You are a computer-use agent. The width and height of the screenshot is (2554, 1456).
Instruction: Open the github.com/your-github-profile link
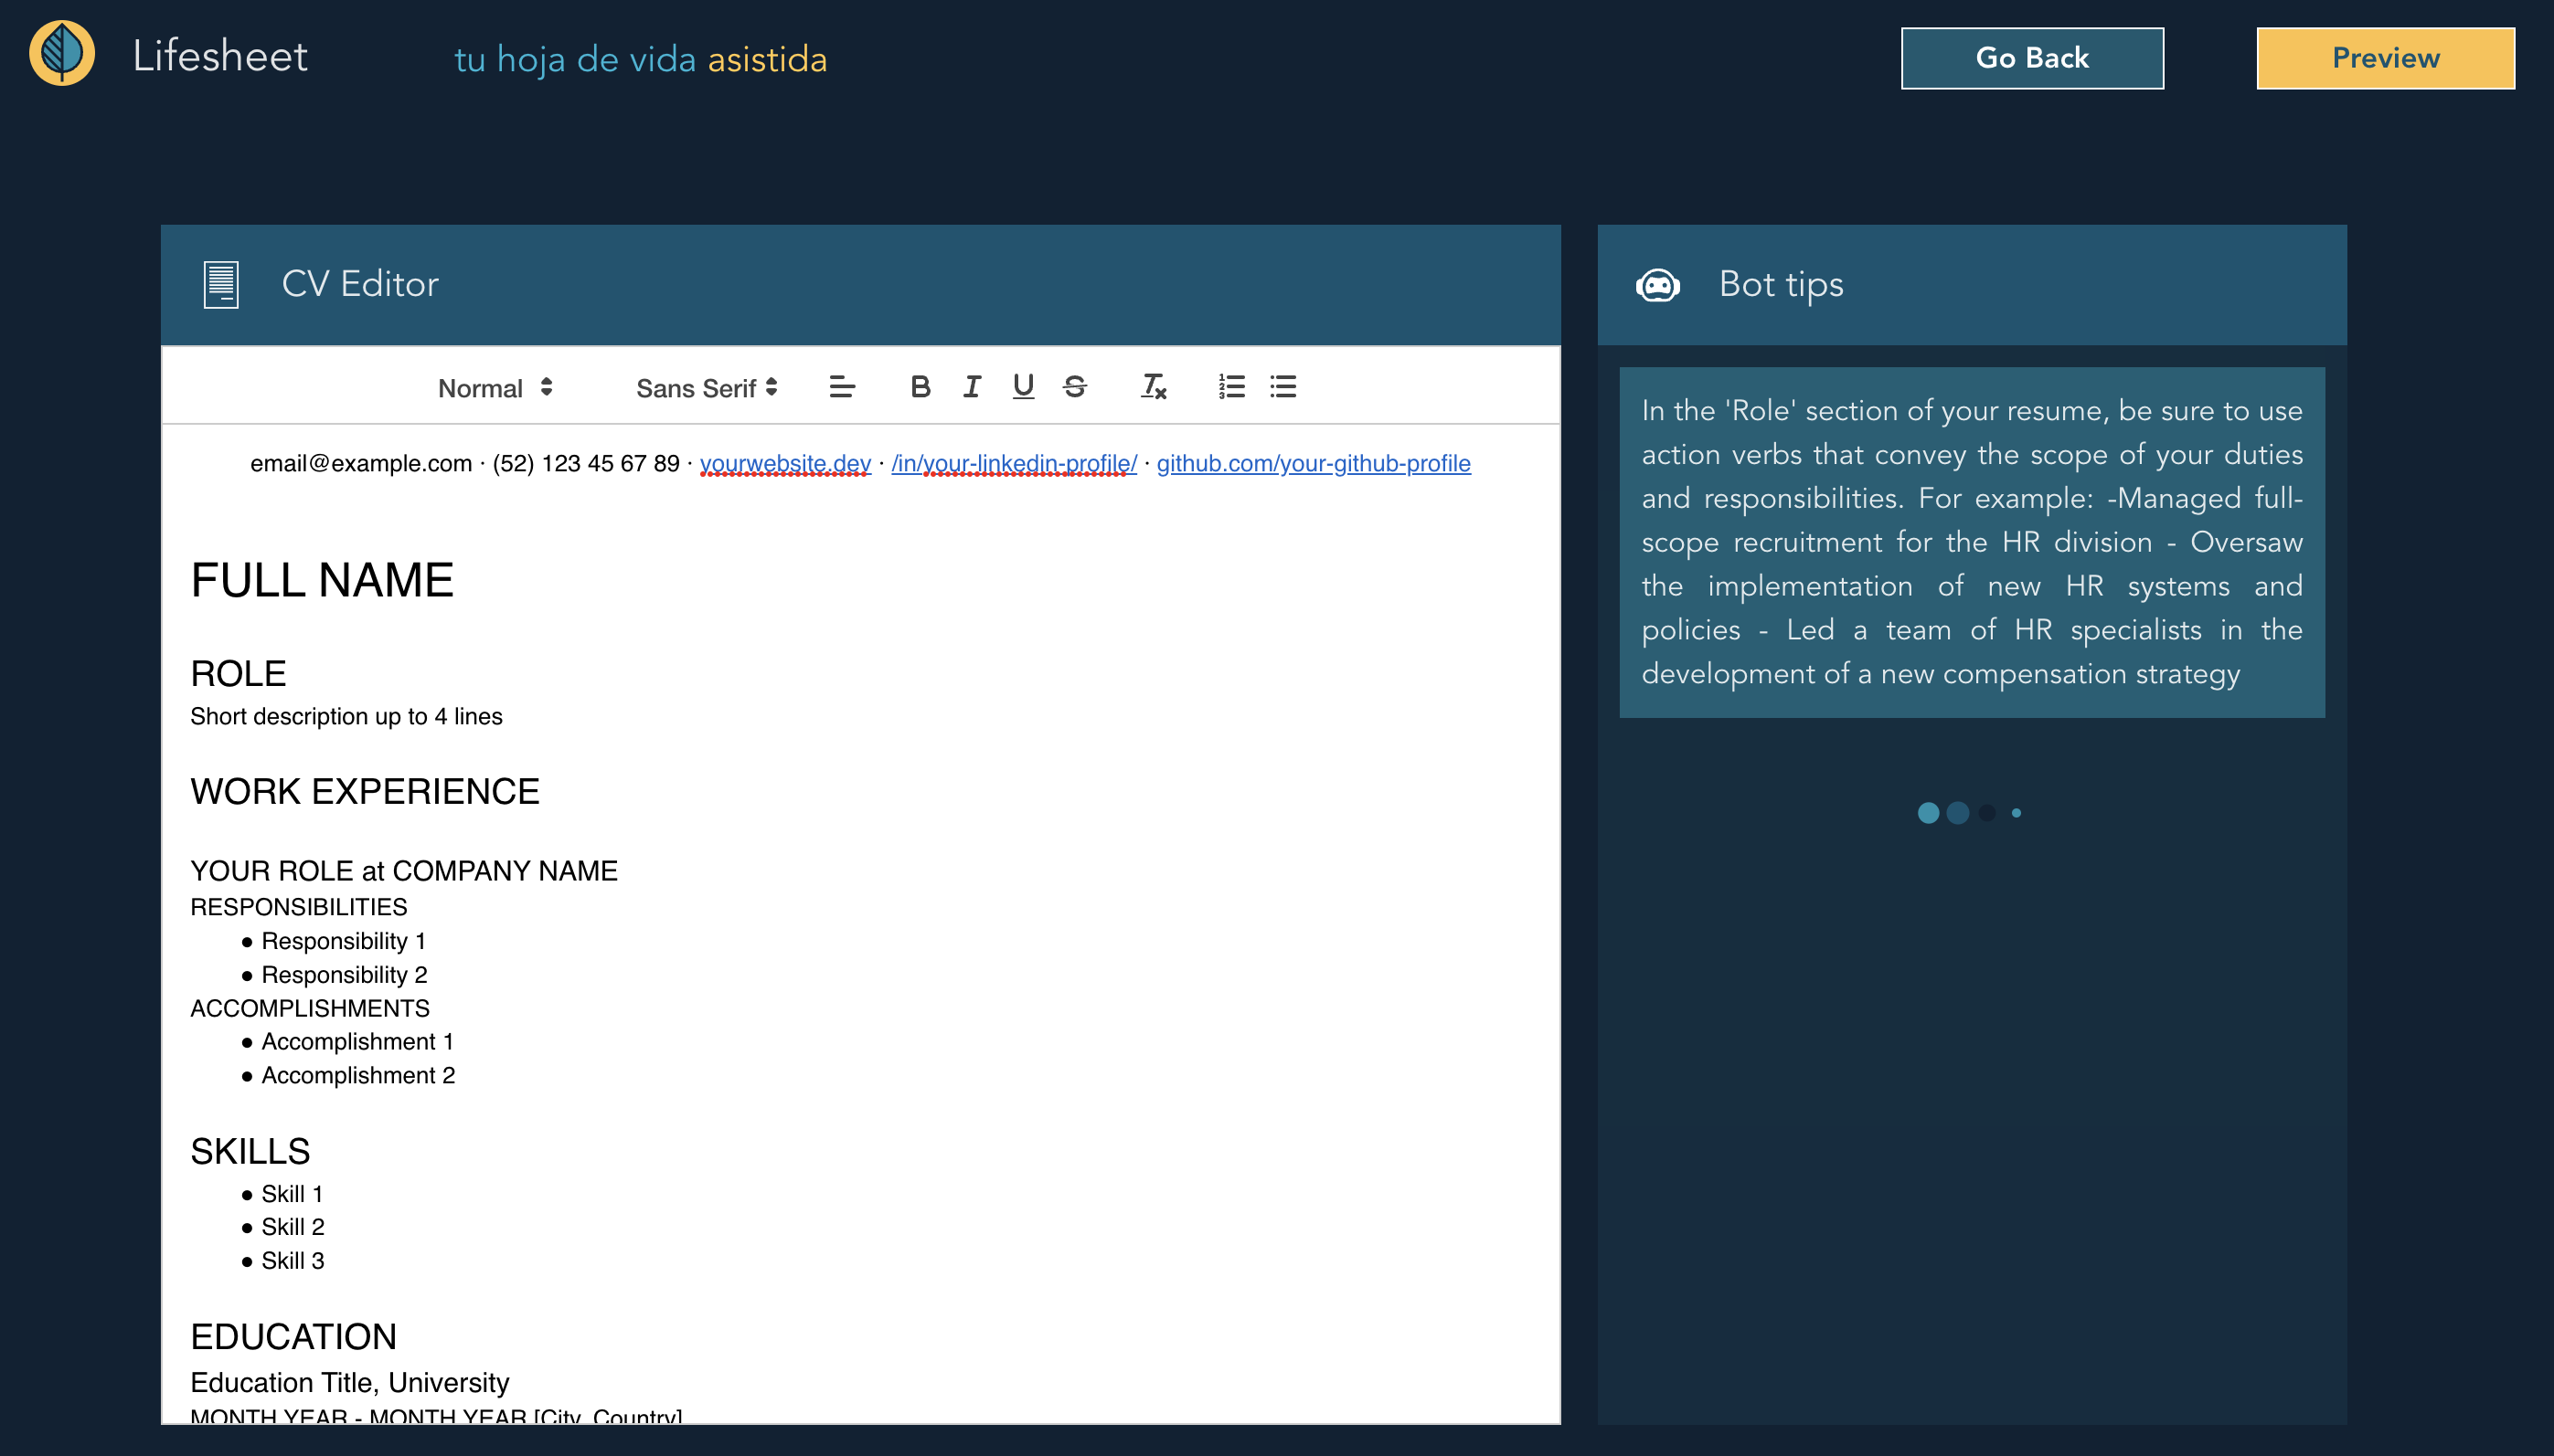[x=1313, y=463]
